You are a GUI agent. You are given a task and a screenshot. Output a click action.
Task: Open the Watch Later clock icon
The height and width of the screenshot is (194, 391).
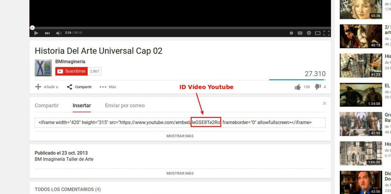pos(291,33)
